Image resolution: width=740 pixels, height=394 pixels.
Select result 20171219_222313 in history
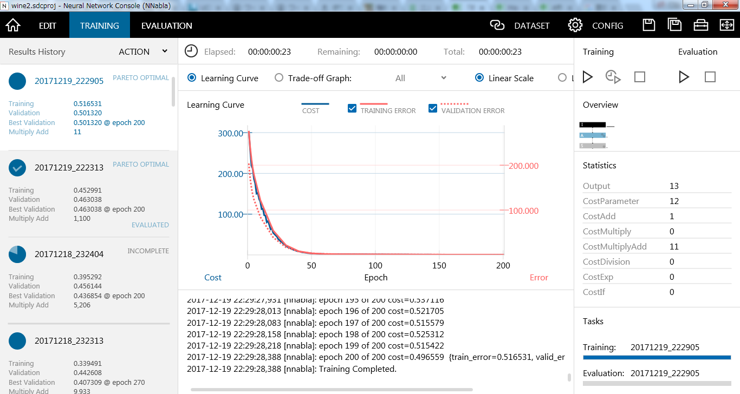click(69, 168)
